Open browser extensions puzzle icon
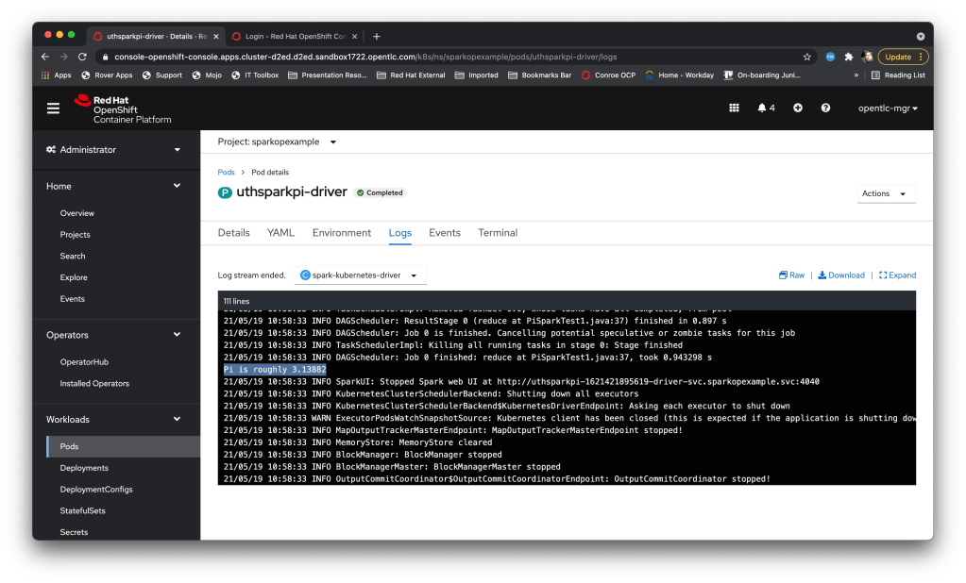This screenshot has width=966, height=583. 849,57
